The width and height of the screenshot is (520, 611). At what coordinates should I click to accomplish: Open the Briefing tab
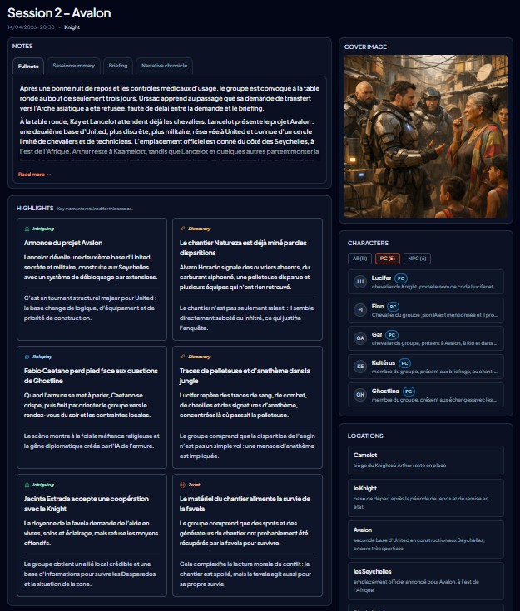pyautogui.click(x=118, y=66)
